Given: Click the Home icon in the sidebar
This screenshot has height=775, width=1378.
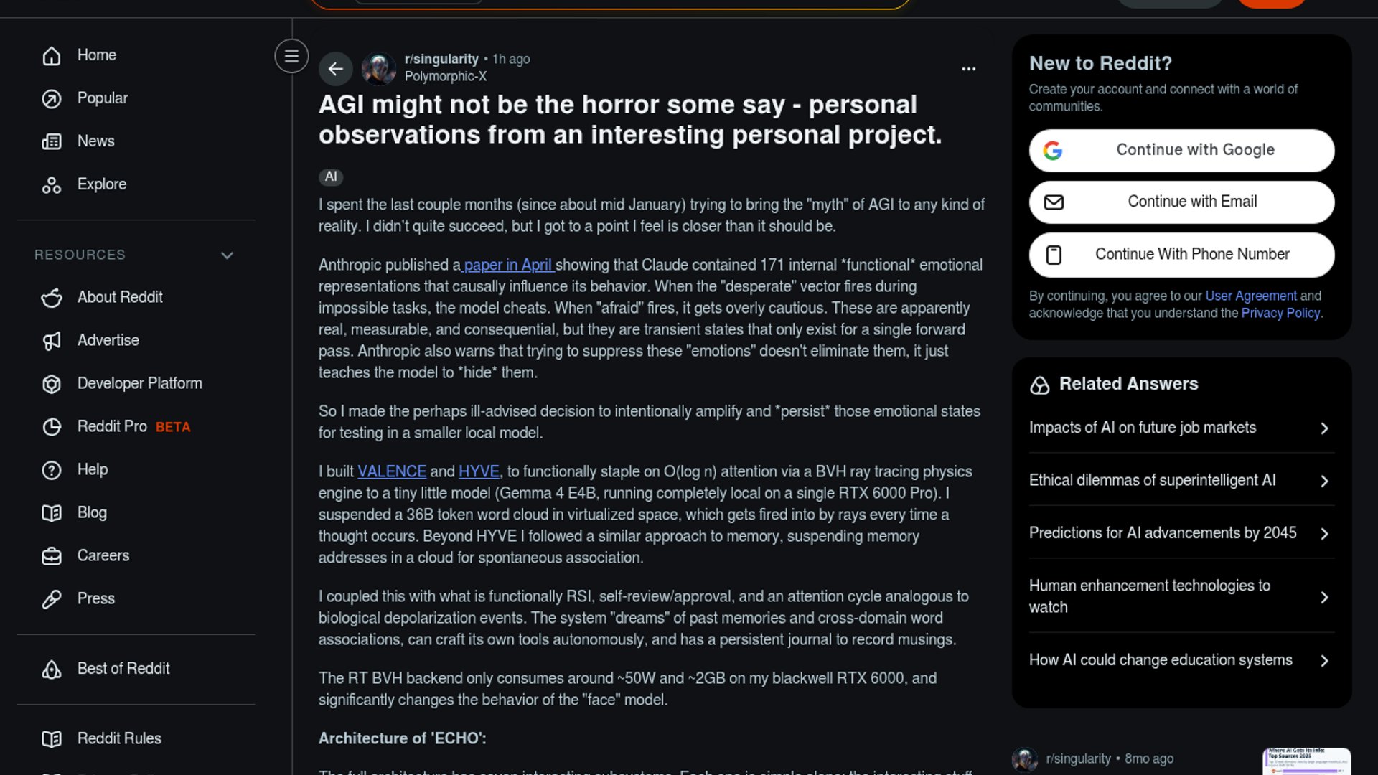Looking at the screenshot, I should tap(52, 55).
